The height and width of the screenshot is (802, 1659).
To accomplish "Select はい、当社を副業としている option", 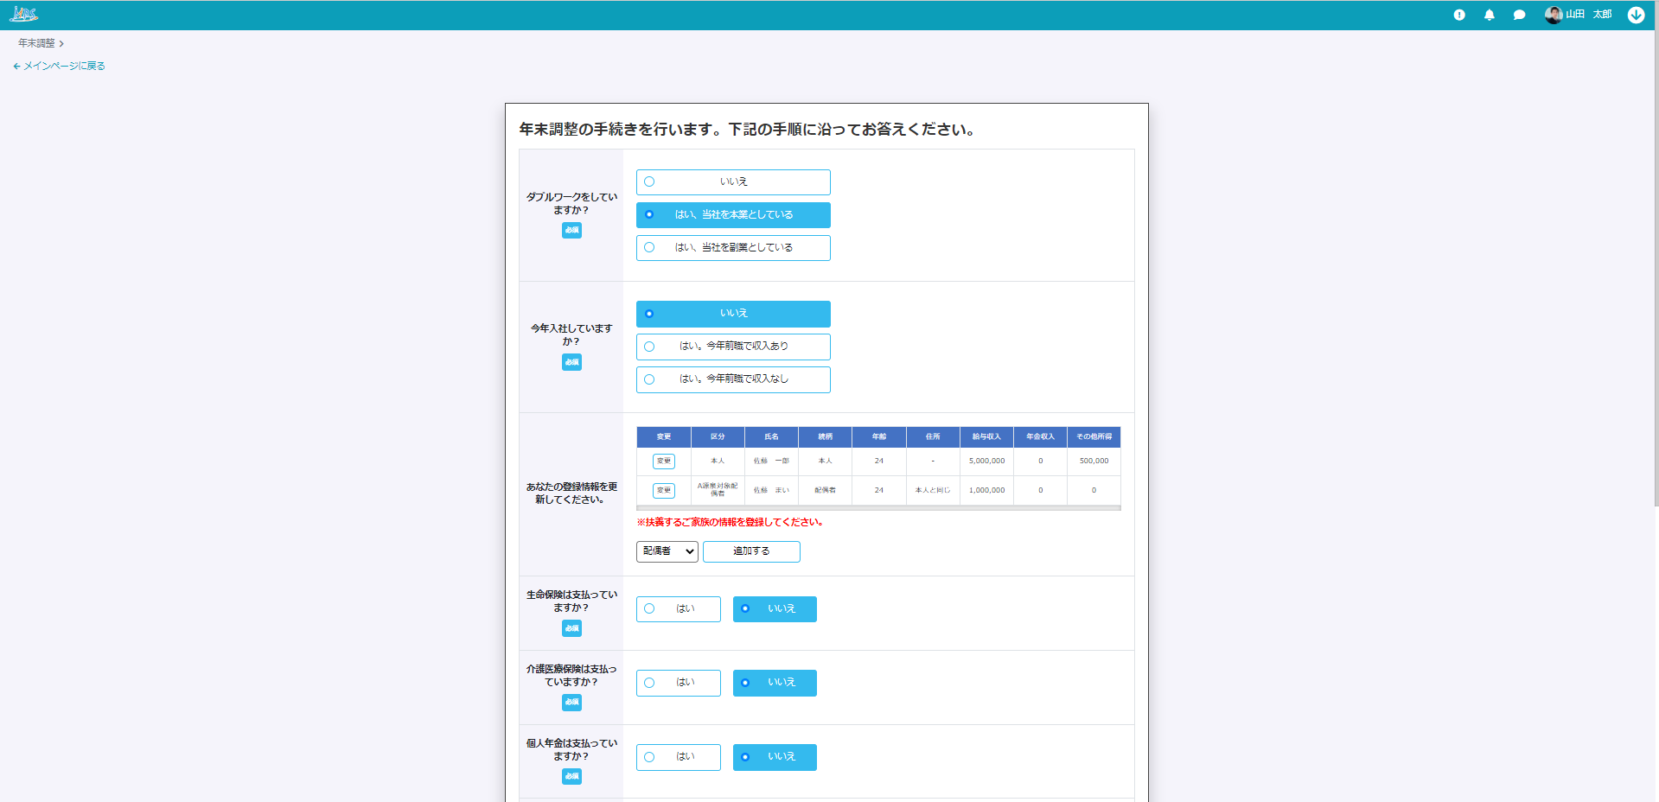I will point(733,248).
